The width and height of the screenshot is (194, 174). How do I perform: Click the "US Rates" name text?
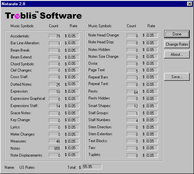pyautogui.click(x=27, y=167)
